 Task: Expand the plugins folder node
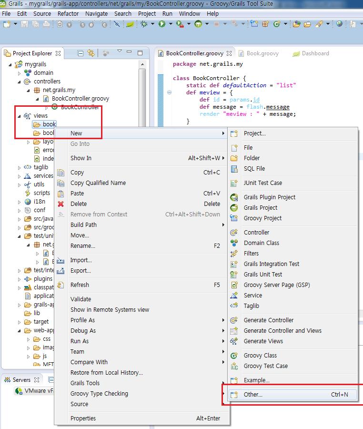tap(19, 279)
